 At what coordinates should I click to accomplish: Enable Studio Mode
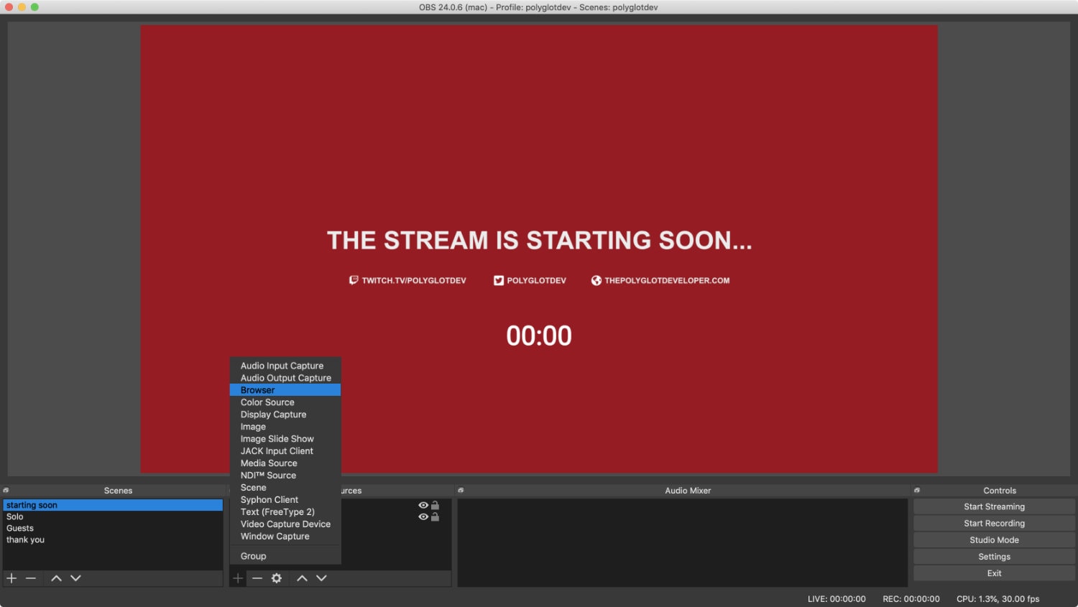pyautogui.click(x=994, y=539)
